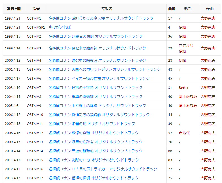
Task: Open the 紺碧の棺 soundtrack album link
Action: [x=92, y=124]
